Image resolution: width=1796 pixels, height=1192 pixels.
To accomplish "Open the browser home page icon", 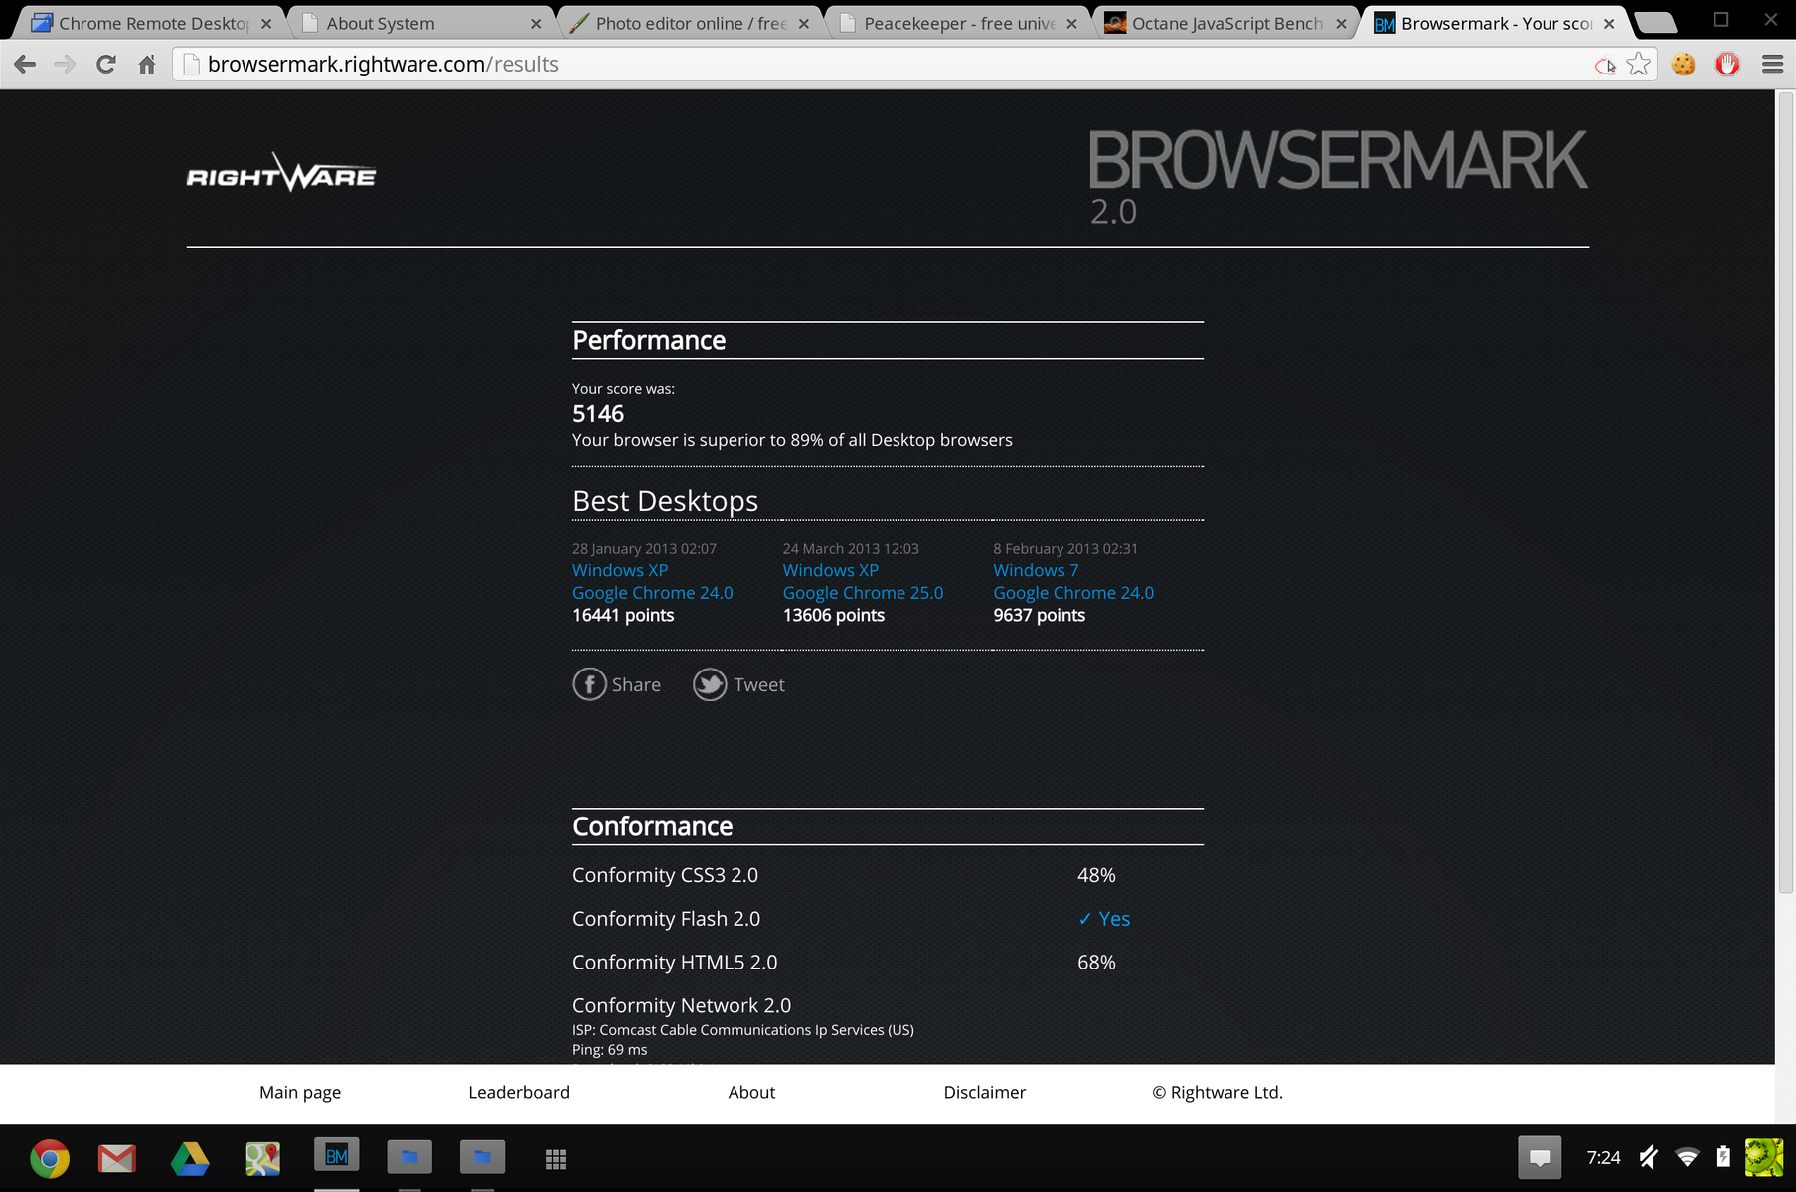I will coord(147,65).
